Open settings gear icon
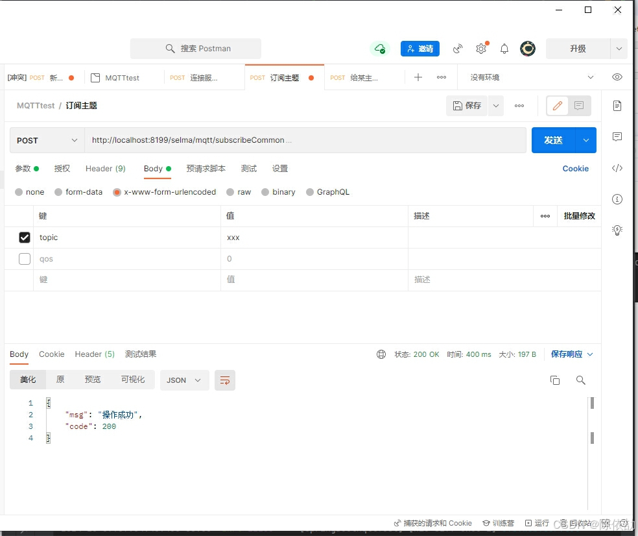Viewport: 638px width, 536px height. tap(481, 49)
